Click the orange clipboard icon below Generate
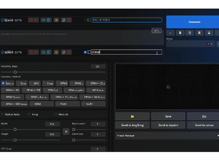 pyautogui.click(x=199, y=33)
